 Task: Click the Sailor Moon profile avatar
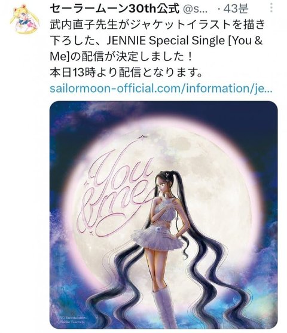[25, 20]
